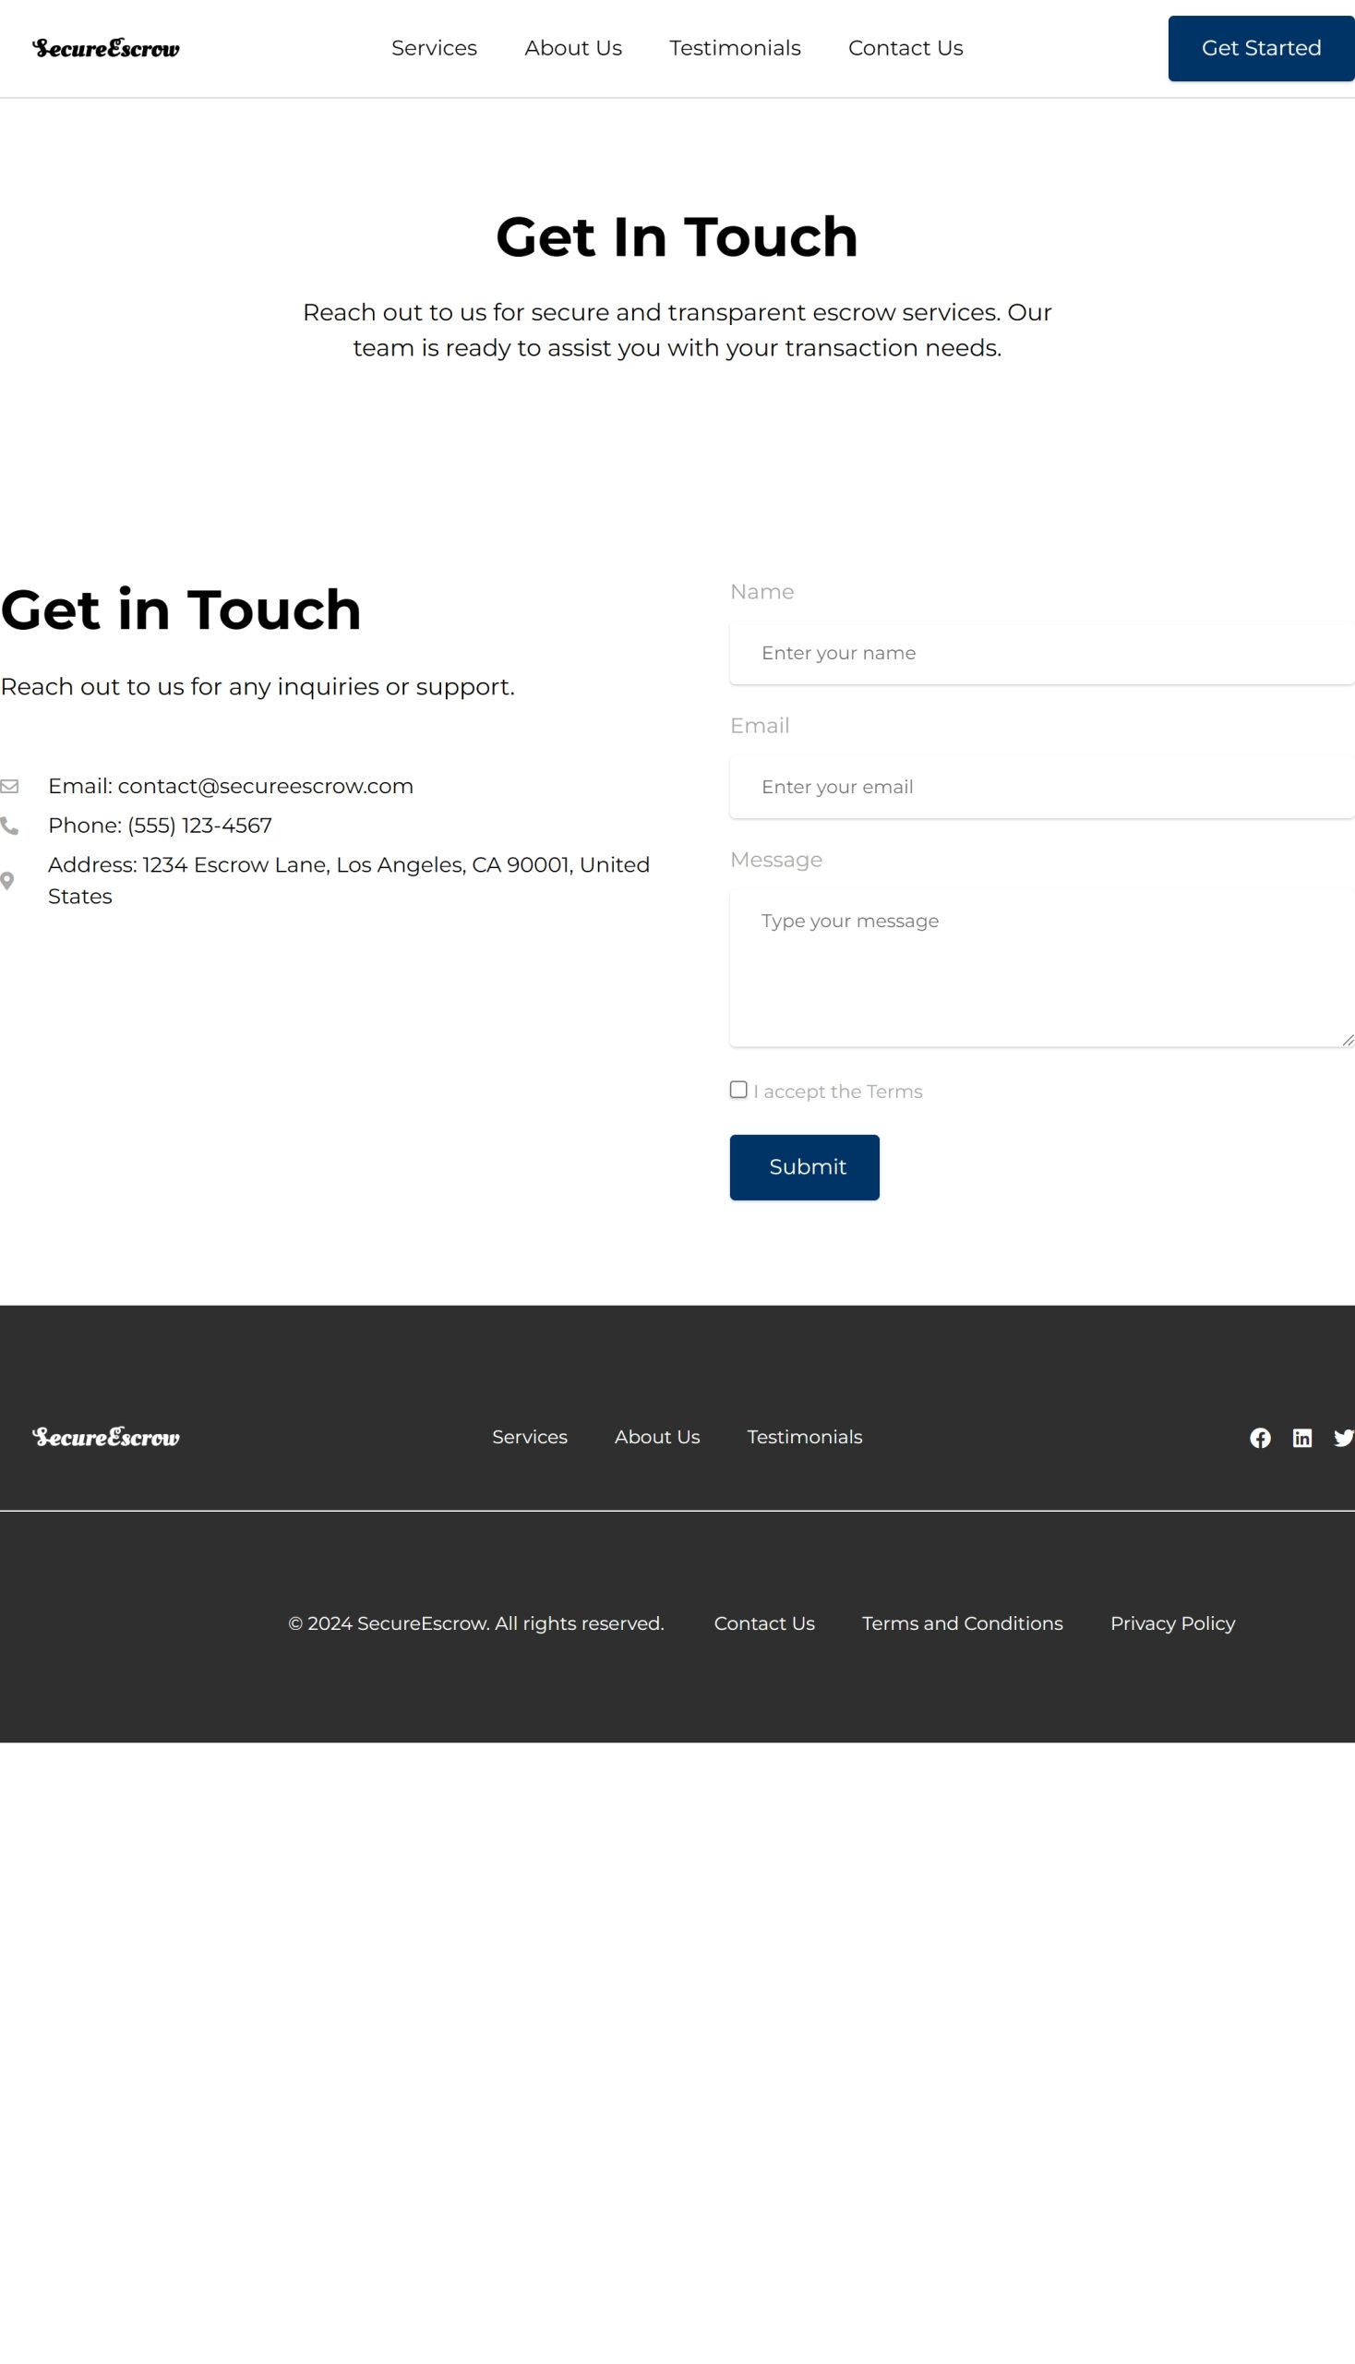
Task: Follow the footer Testimonials link
Action: tap(804, 1437)
